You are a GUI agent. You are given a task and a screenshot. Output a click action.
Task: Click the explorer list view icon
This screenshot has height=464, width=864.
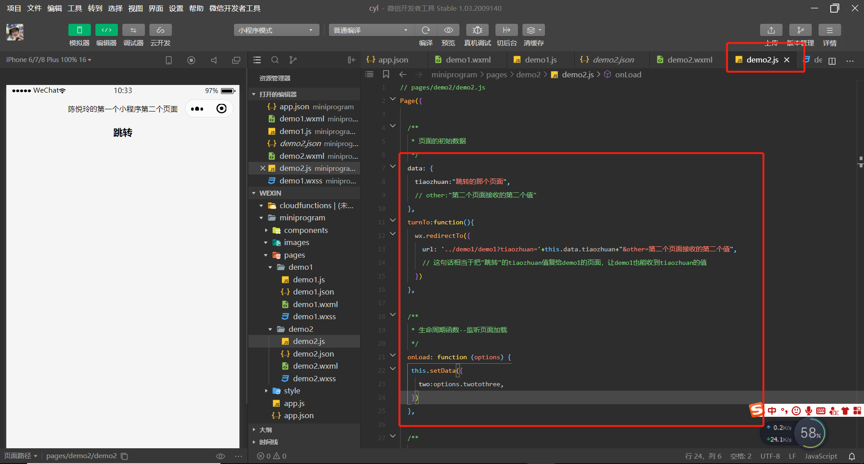tap(257, 60)
